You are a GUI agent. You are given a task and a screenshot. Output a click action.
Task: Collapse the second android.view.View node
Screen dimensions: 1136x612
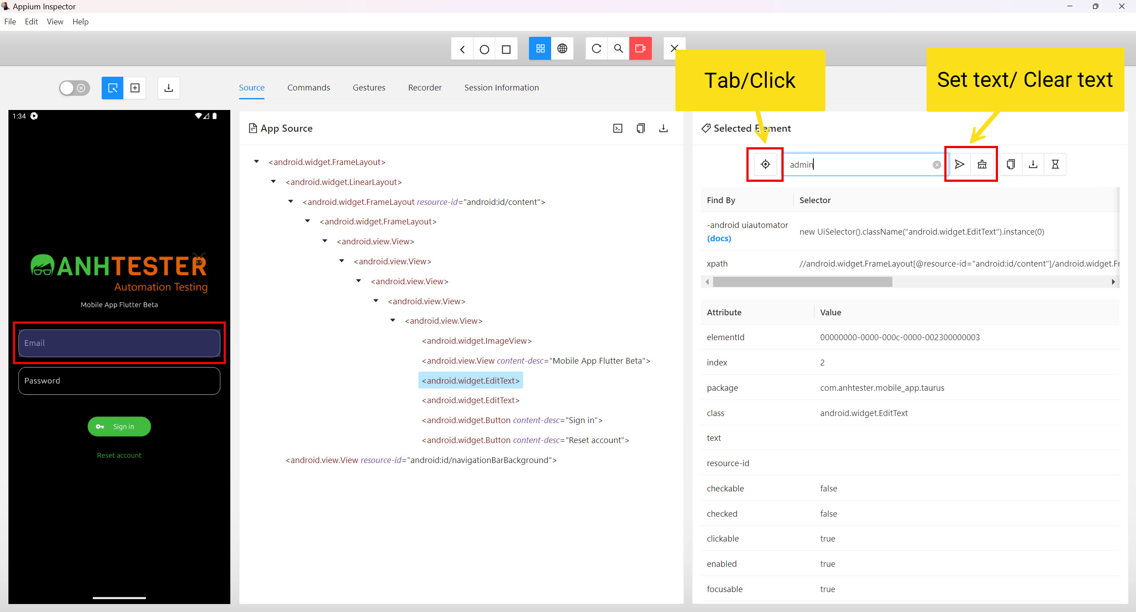(x=342, y=261)
